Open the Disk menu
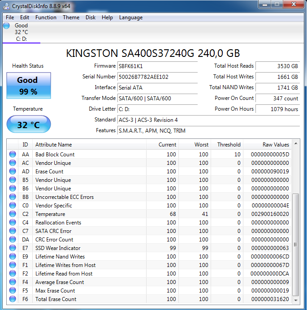Screen dimensions: 307x310 [x=91, y=17]
